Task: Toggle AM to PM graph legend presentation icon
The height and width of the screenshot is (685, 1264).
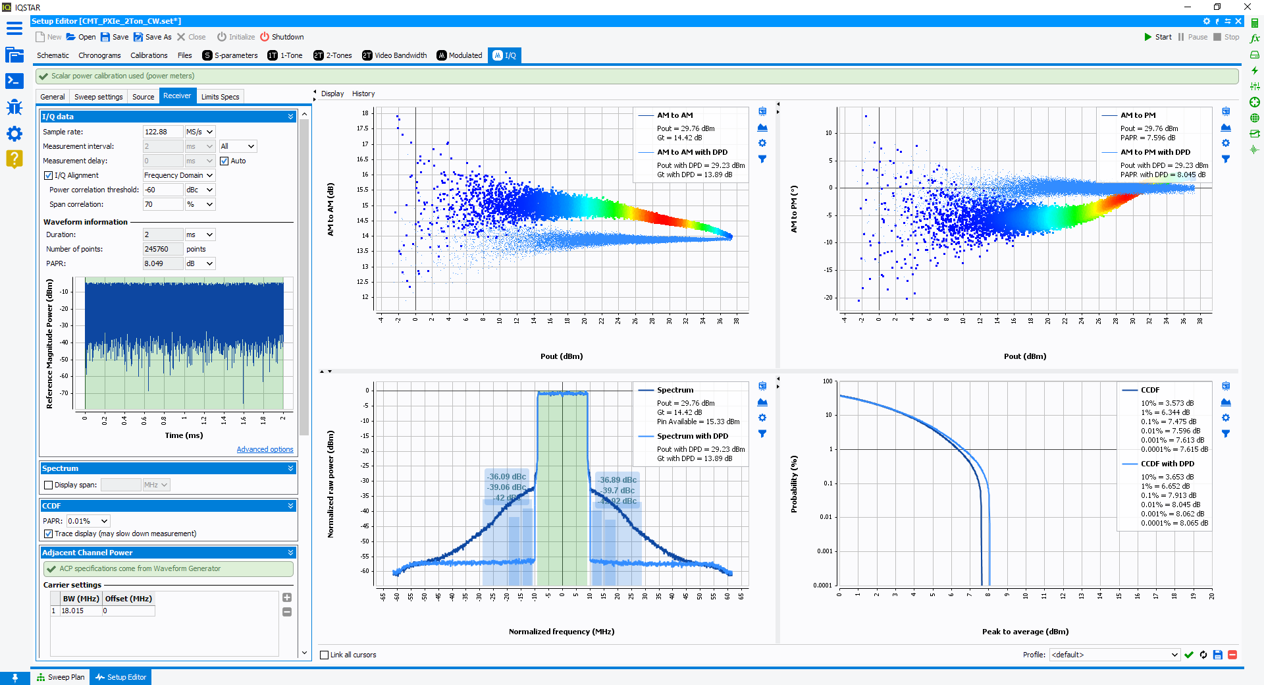Action: (x=1226, y=111)
